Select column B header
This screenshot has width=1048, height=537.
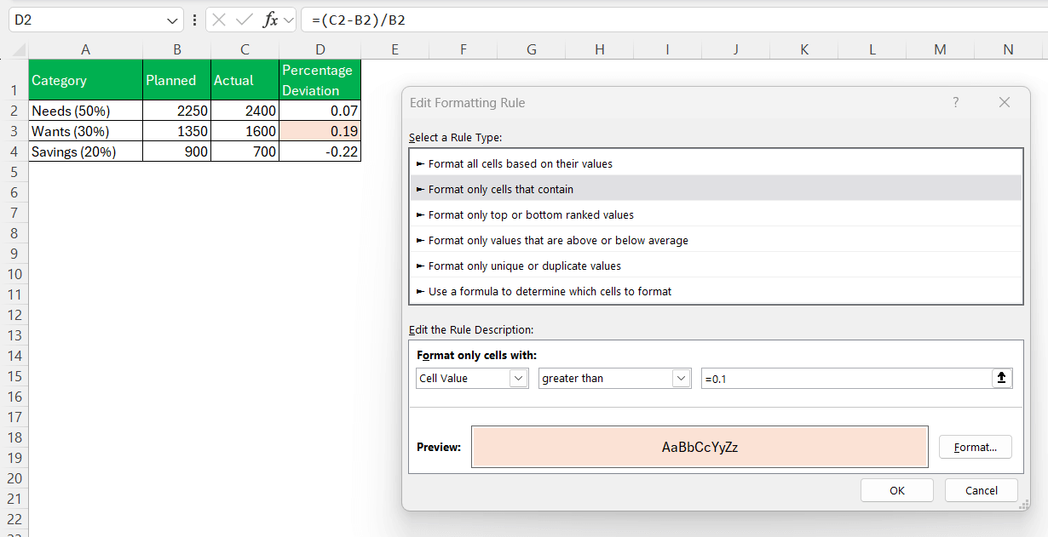[x=176, y=49]
